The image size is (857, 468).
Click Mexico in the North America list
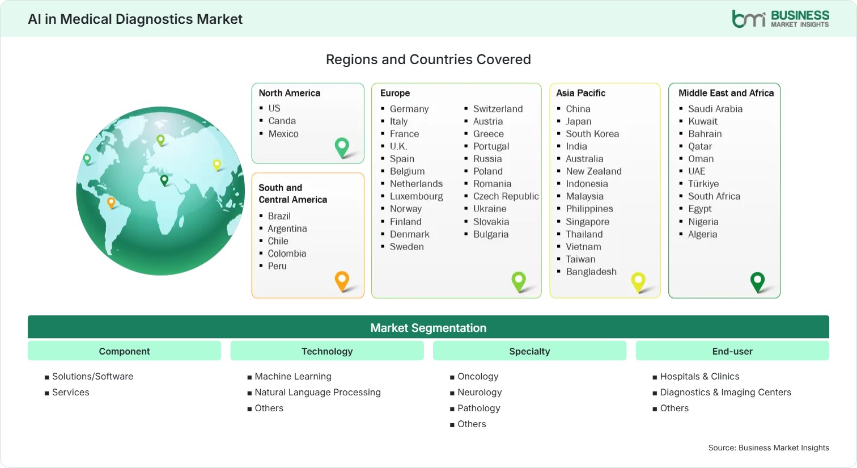[x=283, y=134]
